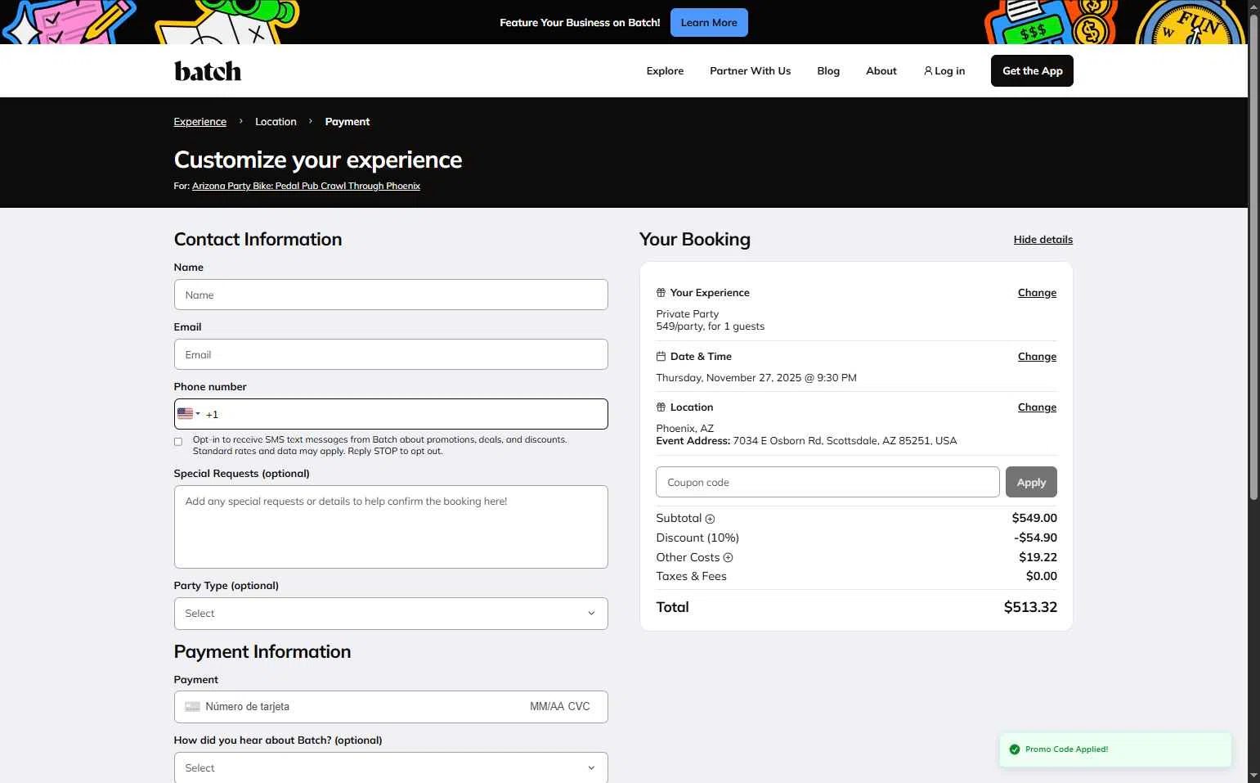Image resolution: width=1260 pixels, height=783 pixels.
Task: Click the batch logo
Action: [x=208, y=71]
